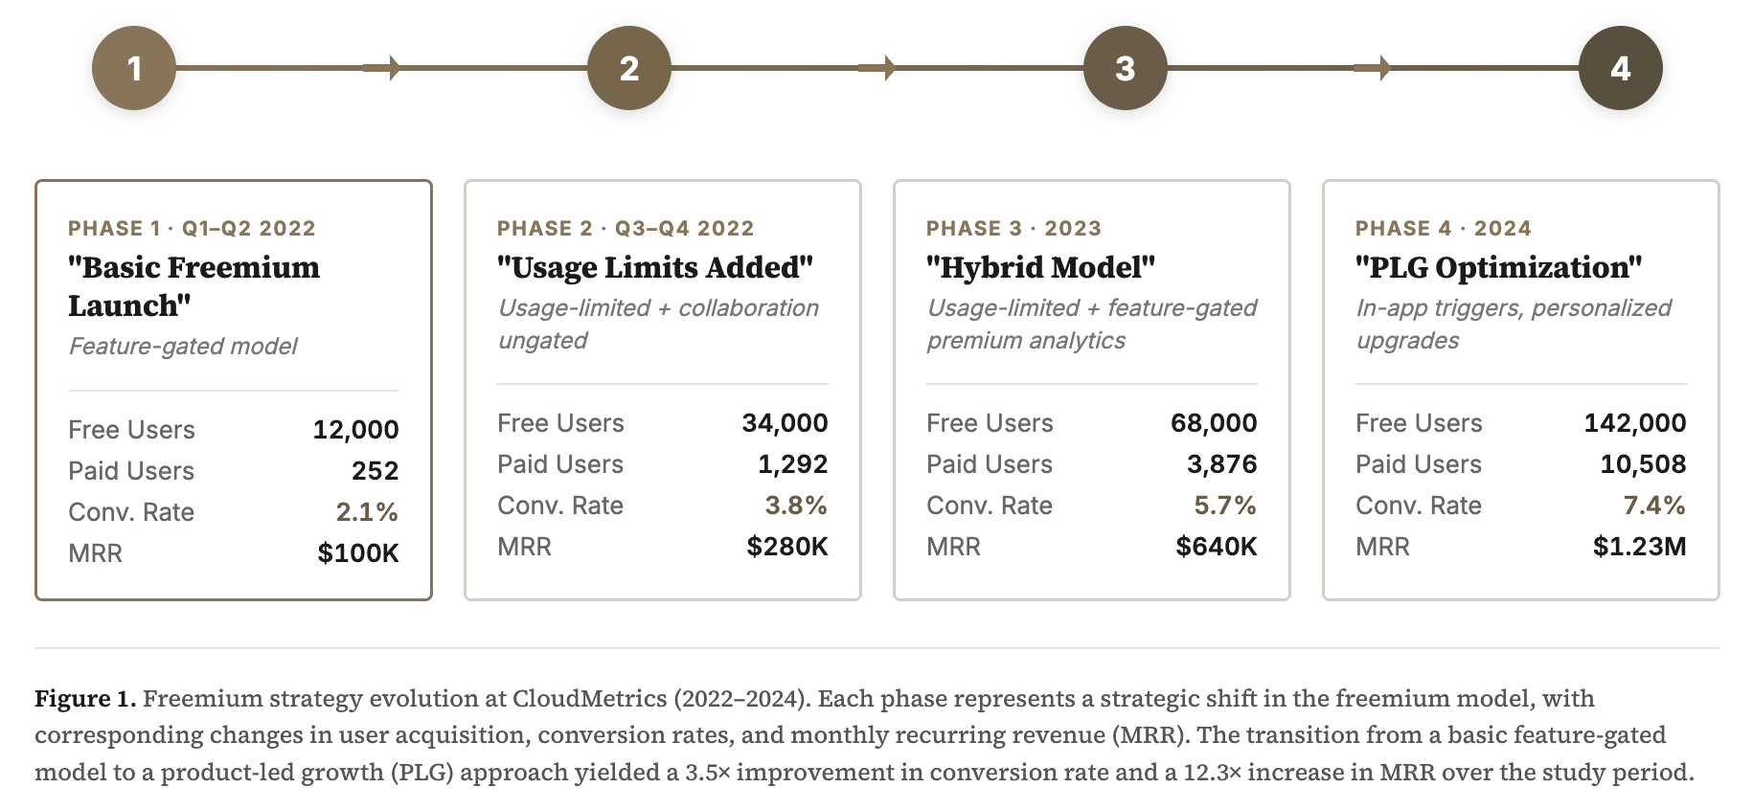The image size is (1753, 810).
Task: Click the "Figure 1." caption label
Action: (85, 698)
